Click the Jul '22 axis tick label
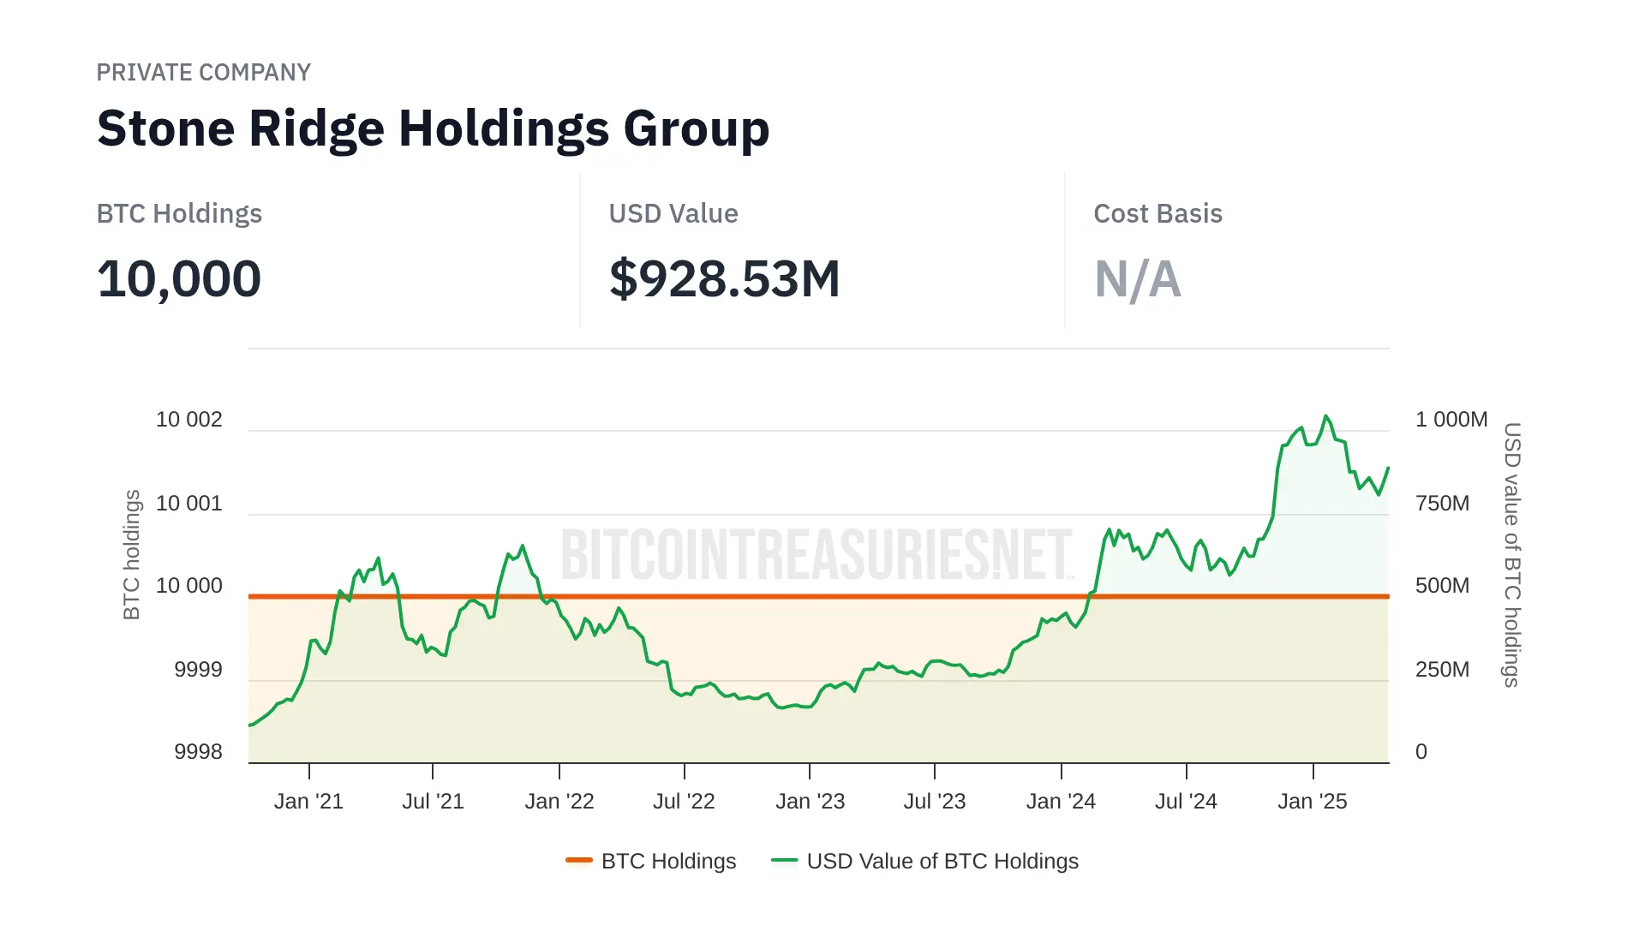This screenshot has height=925, width=1645. (x=684, y=801)
